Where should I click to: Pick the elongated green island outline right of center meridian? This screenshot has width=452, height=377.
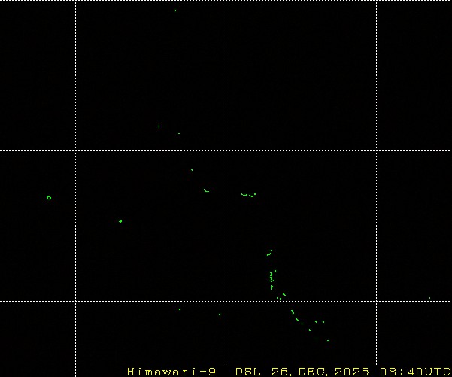point(247,195)
